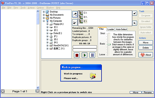The width and height of the screenshot is (155, 98).
Task: Click the (C:) drive icon in tree
Action: (51, 27)
